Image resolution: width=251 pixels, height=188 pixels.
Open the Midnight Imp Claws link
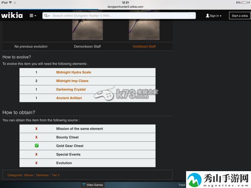tap(72, 81)
